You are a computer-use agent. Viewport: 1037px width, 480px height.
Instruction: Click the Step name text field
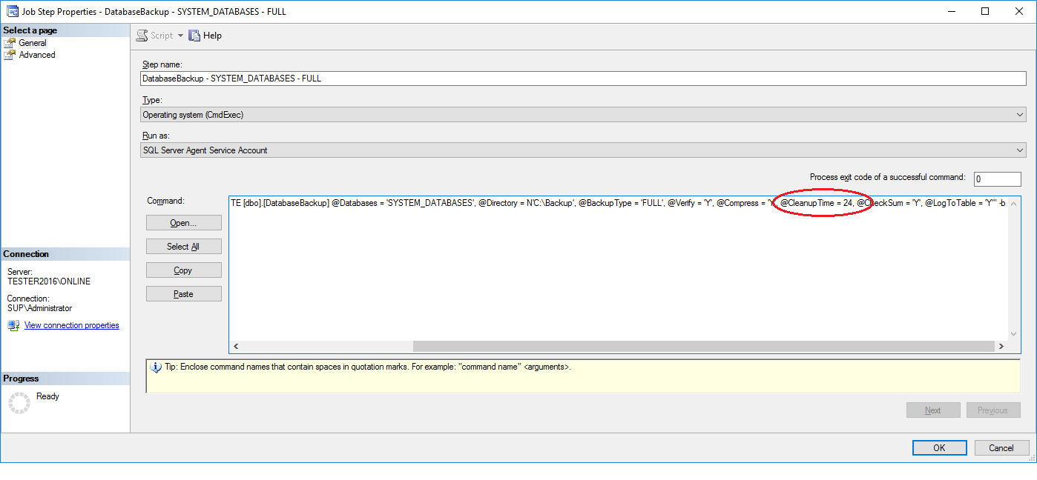tap(583, 78)
